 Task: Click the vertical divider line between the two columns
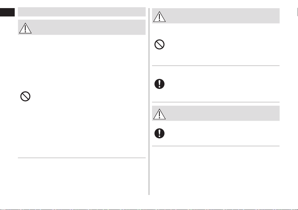point(149,102)
